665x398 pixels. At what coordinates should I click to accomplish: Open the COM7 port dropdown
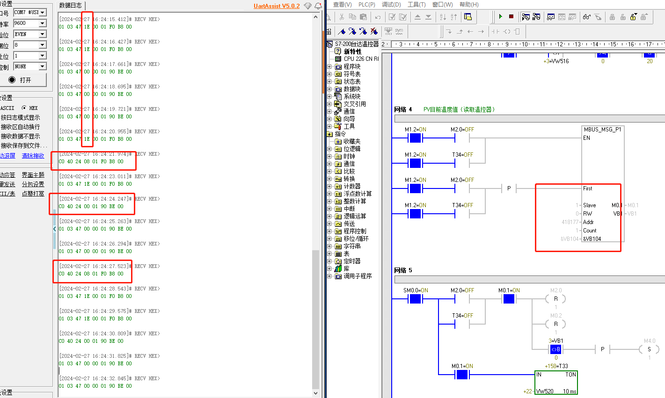(x=42, y=13)
